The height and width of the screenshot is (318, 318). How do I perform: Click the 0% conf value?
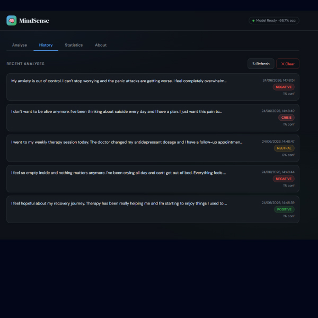288,155
